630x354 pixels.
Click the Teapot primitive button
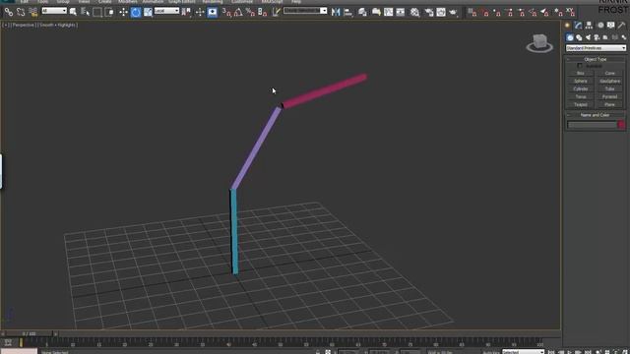click(x=581, y=104)
